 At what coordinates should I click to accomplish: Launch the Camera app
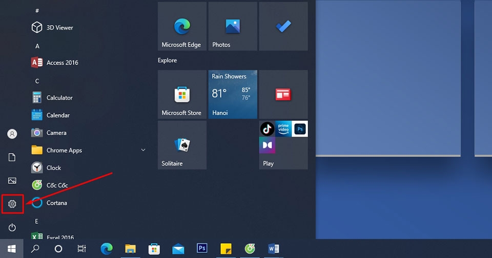tap(49, 133)
